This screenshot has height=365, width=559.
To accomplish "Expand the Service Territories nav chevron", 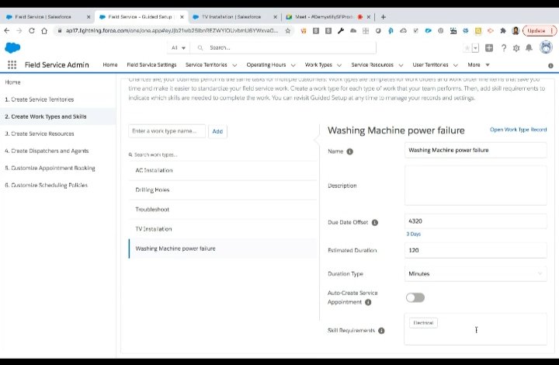I will [x=234, y=65].
